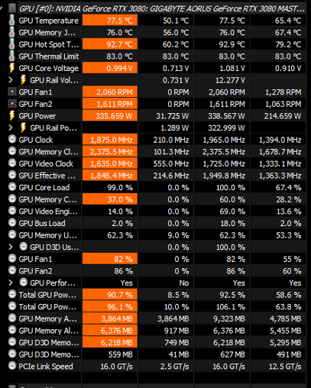Click clock icon beside GPU Clock
The width and height of the screenshot is (311, 388).
(12, 140)
